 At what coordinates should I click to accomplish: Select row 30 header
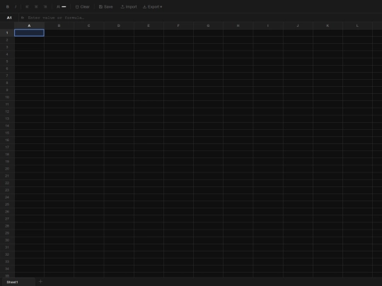point(7,240)
